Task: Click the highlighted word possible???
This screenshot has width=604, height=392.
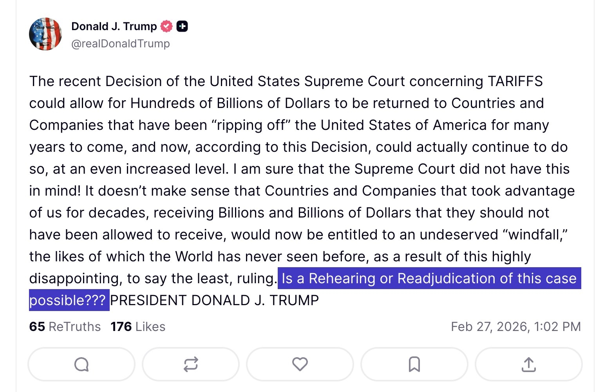Action: click(68, 300)
